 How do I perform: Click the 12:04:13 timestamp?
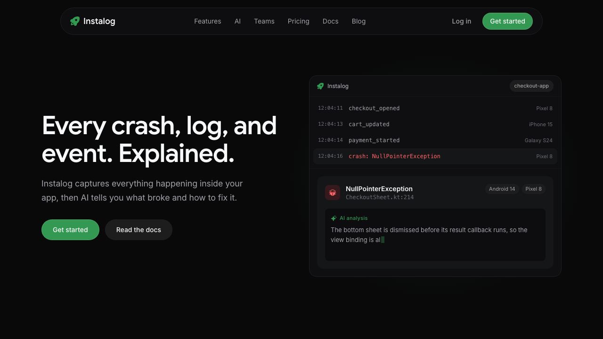330,124
